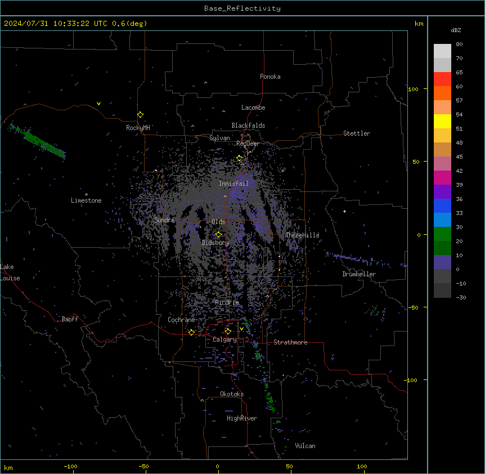Select the RockyMH label
Image resolution: width=485 pixels, height=474 pixels.
click(x=138, y=127)
